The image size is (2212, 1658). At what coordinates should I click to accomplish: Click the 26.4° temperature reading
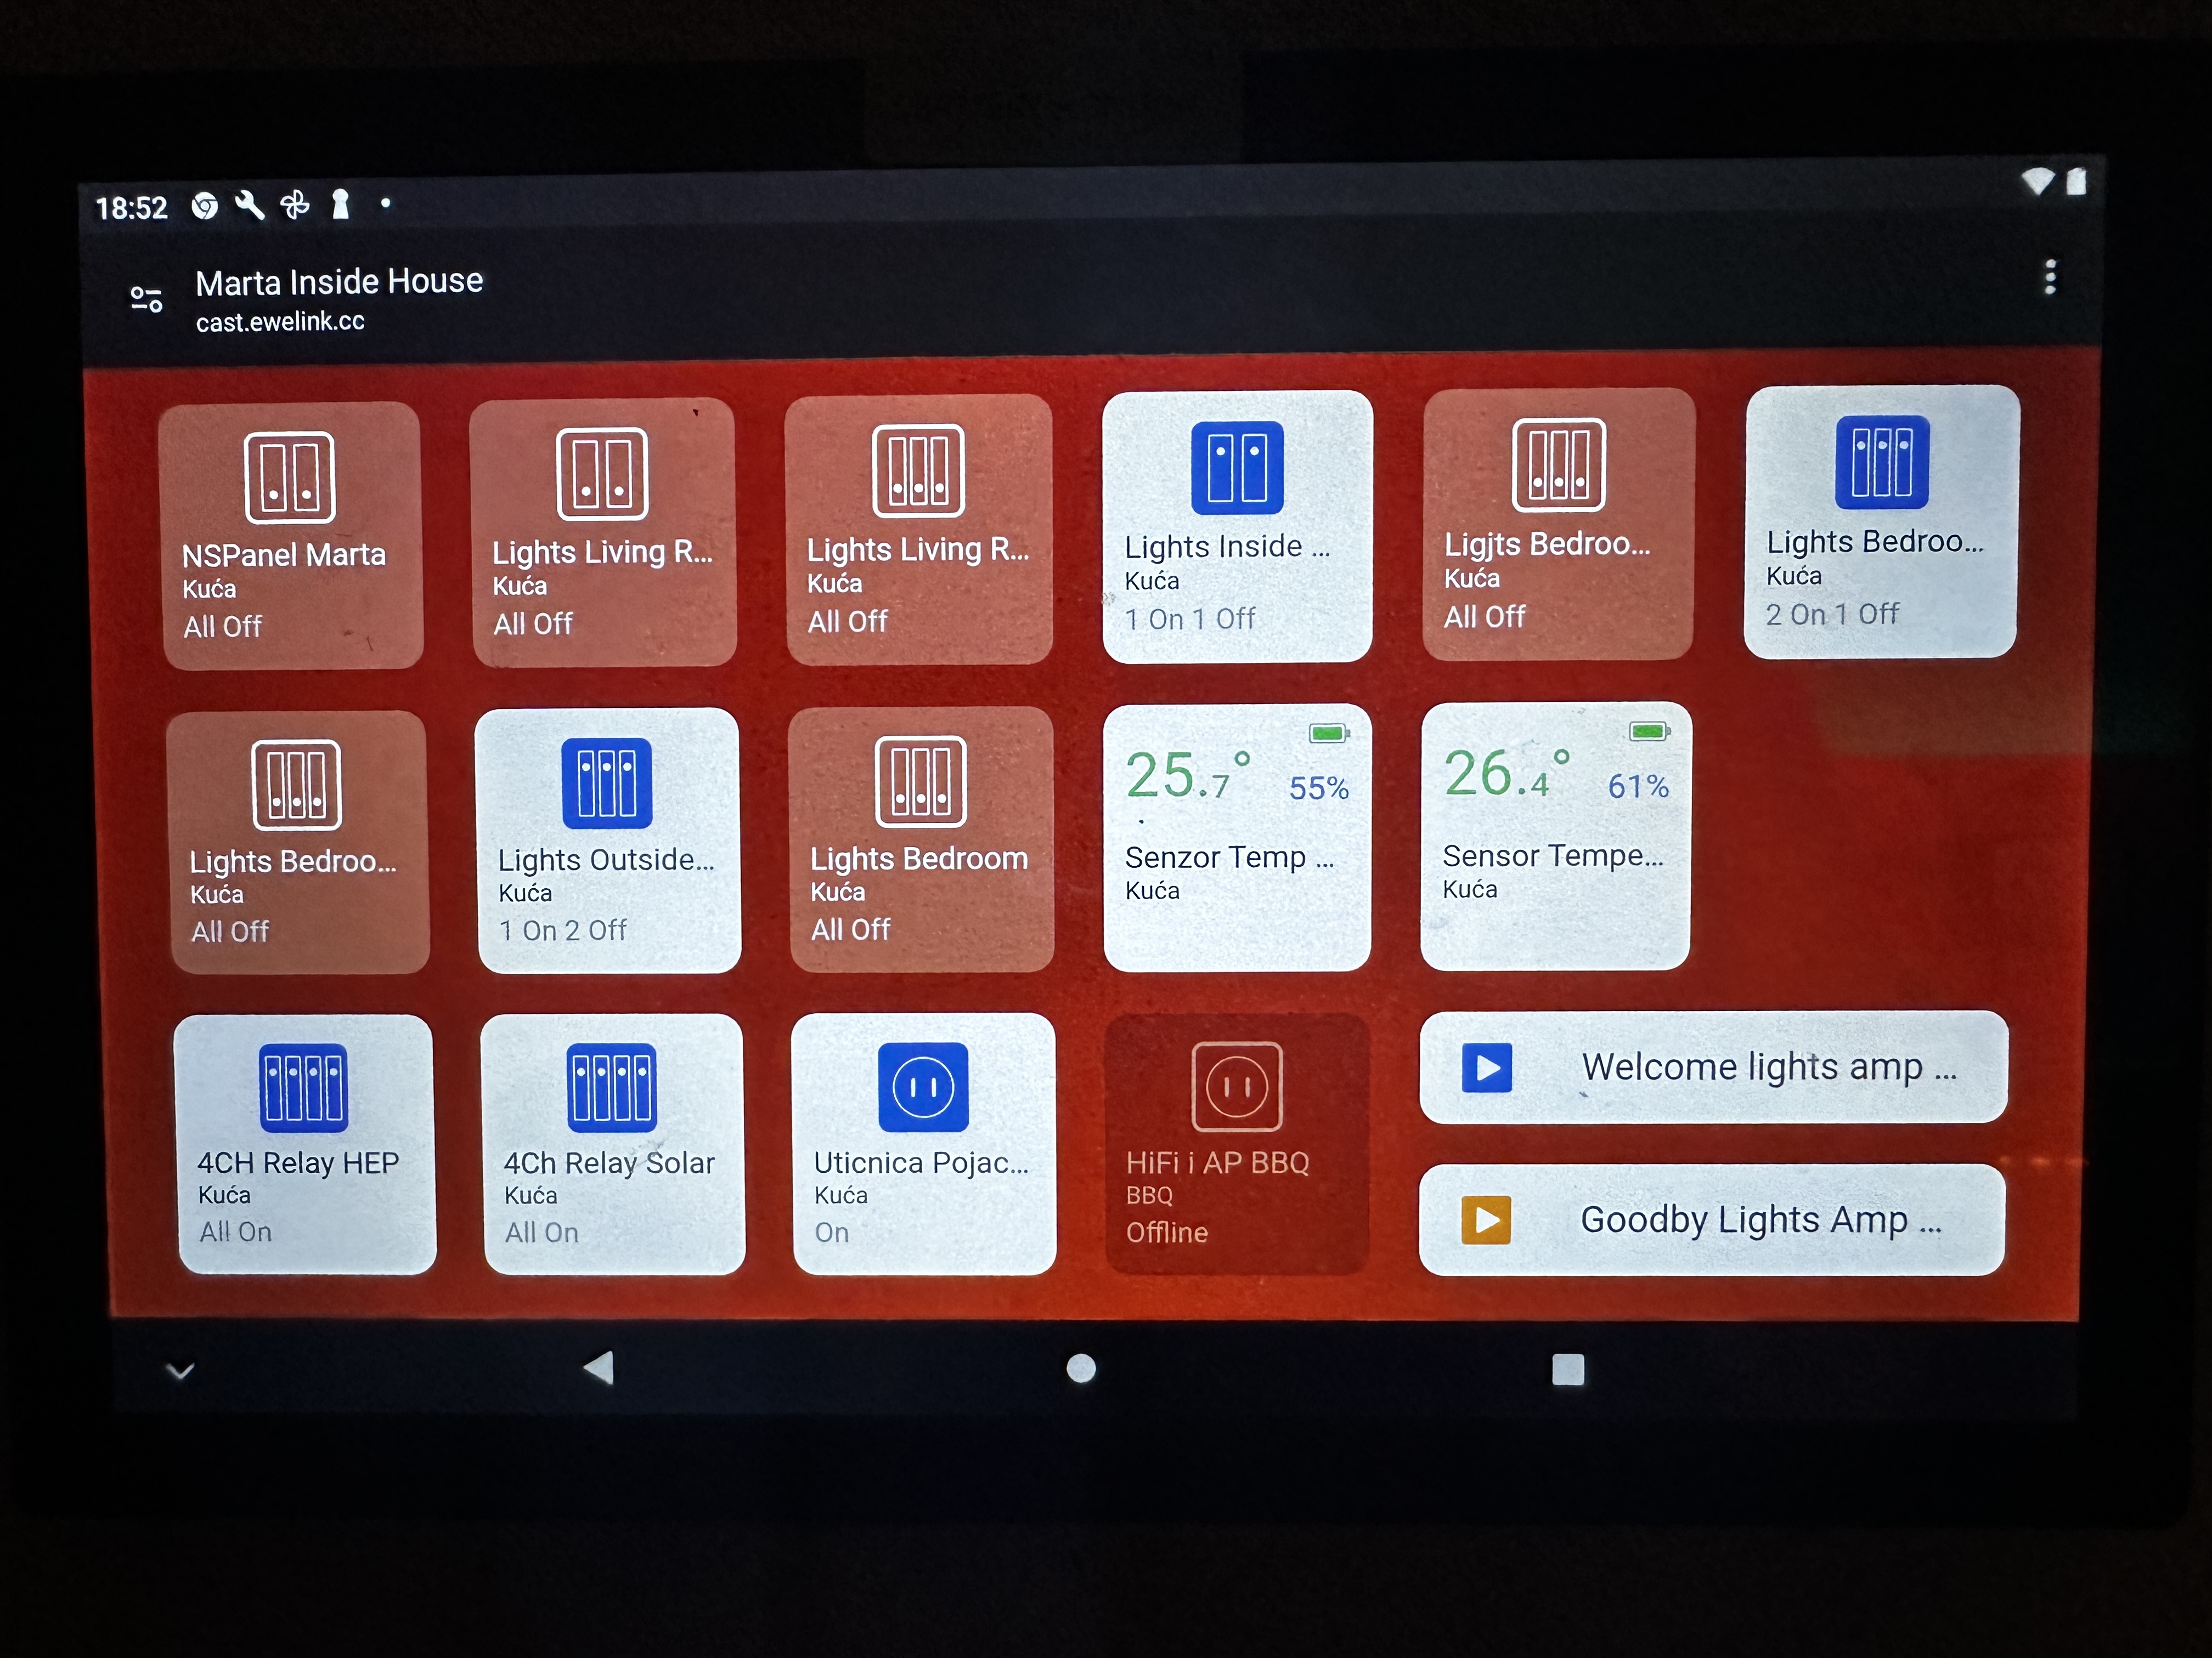[1507, 774]
